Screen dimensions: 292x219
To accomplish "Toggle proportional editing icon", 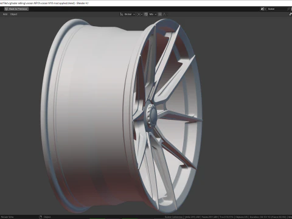I will tap(160, 14).
